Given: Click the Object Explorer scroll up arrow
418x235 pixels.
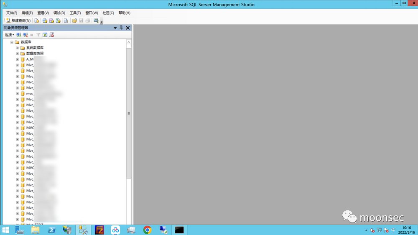Looking at the screenshot, I should coord(129,42).
